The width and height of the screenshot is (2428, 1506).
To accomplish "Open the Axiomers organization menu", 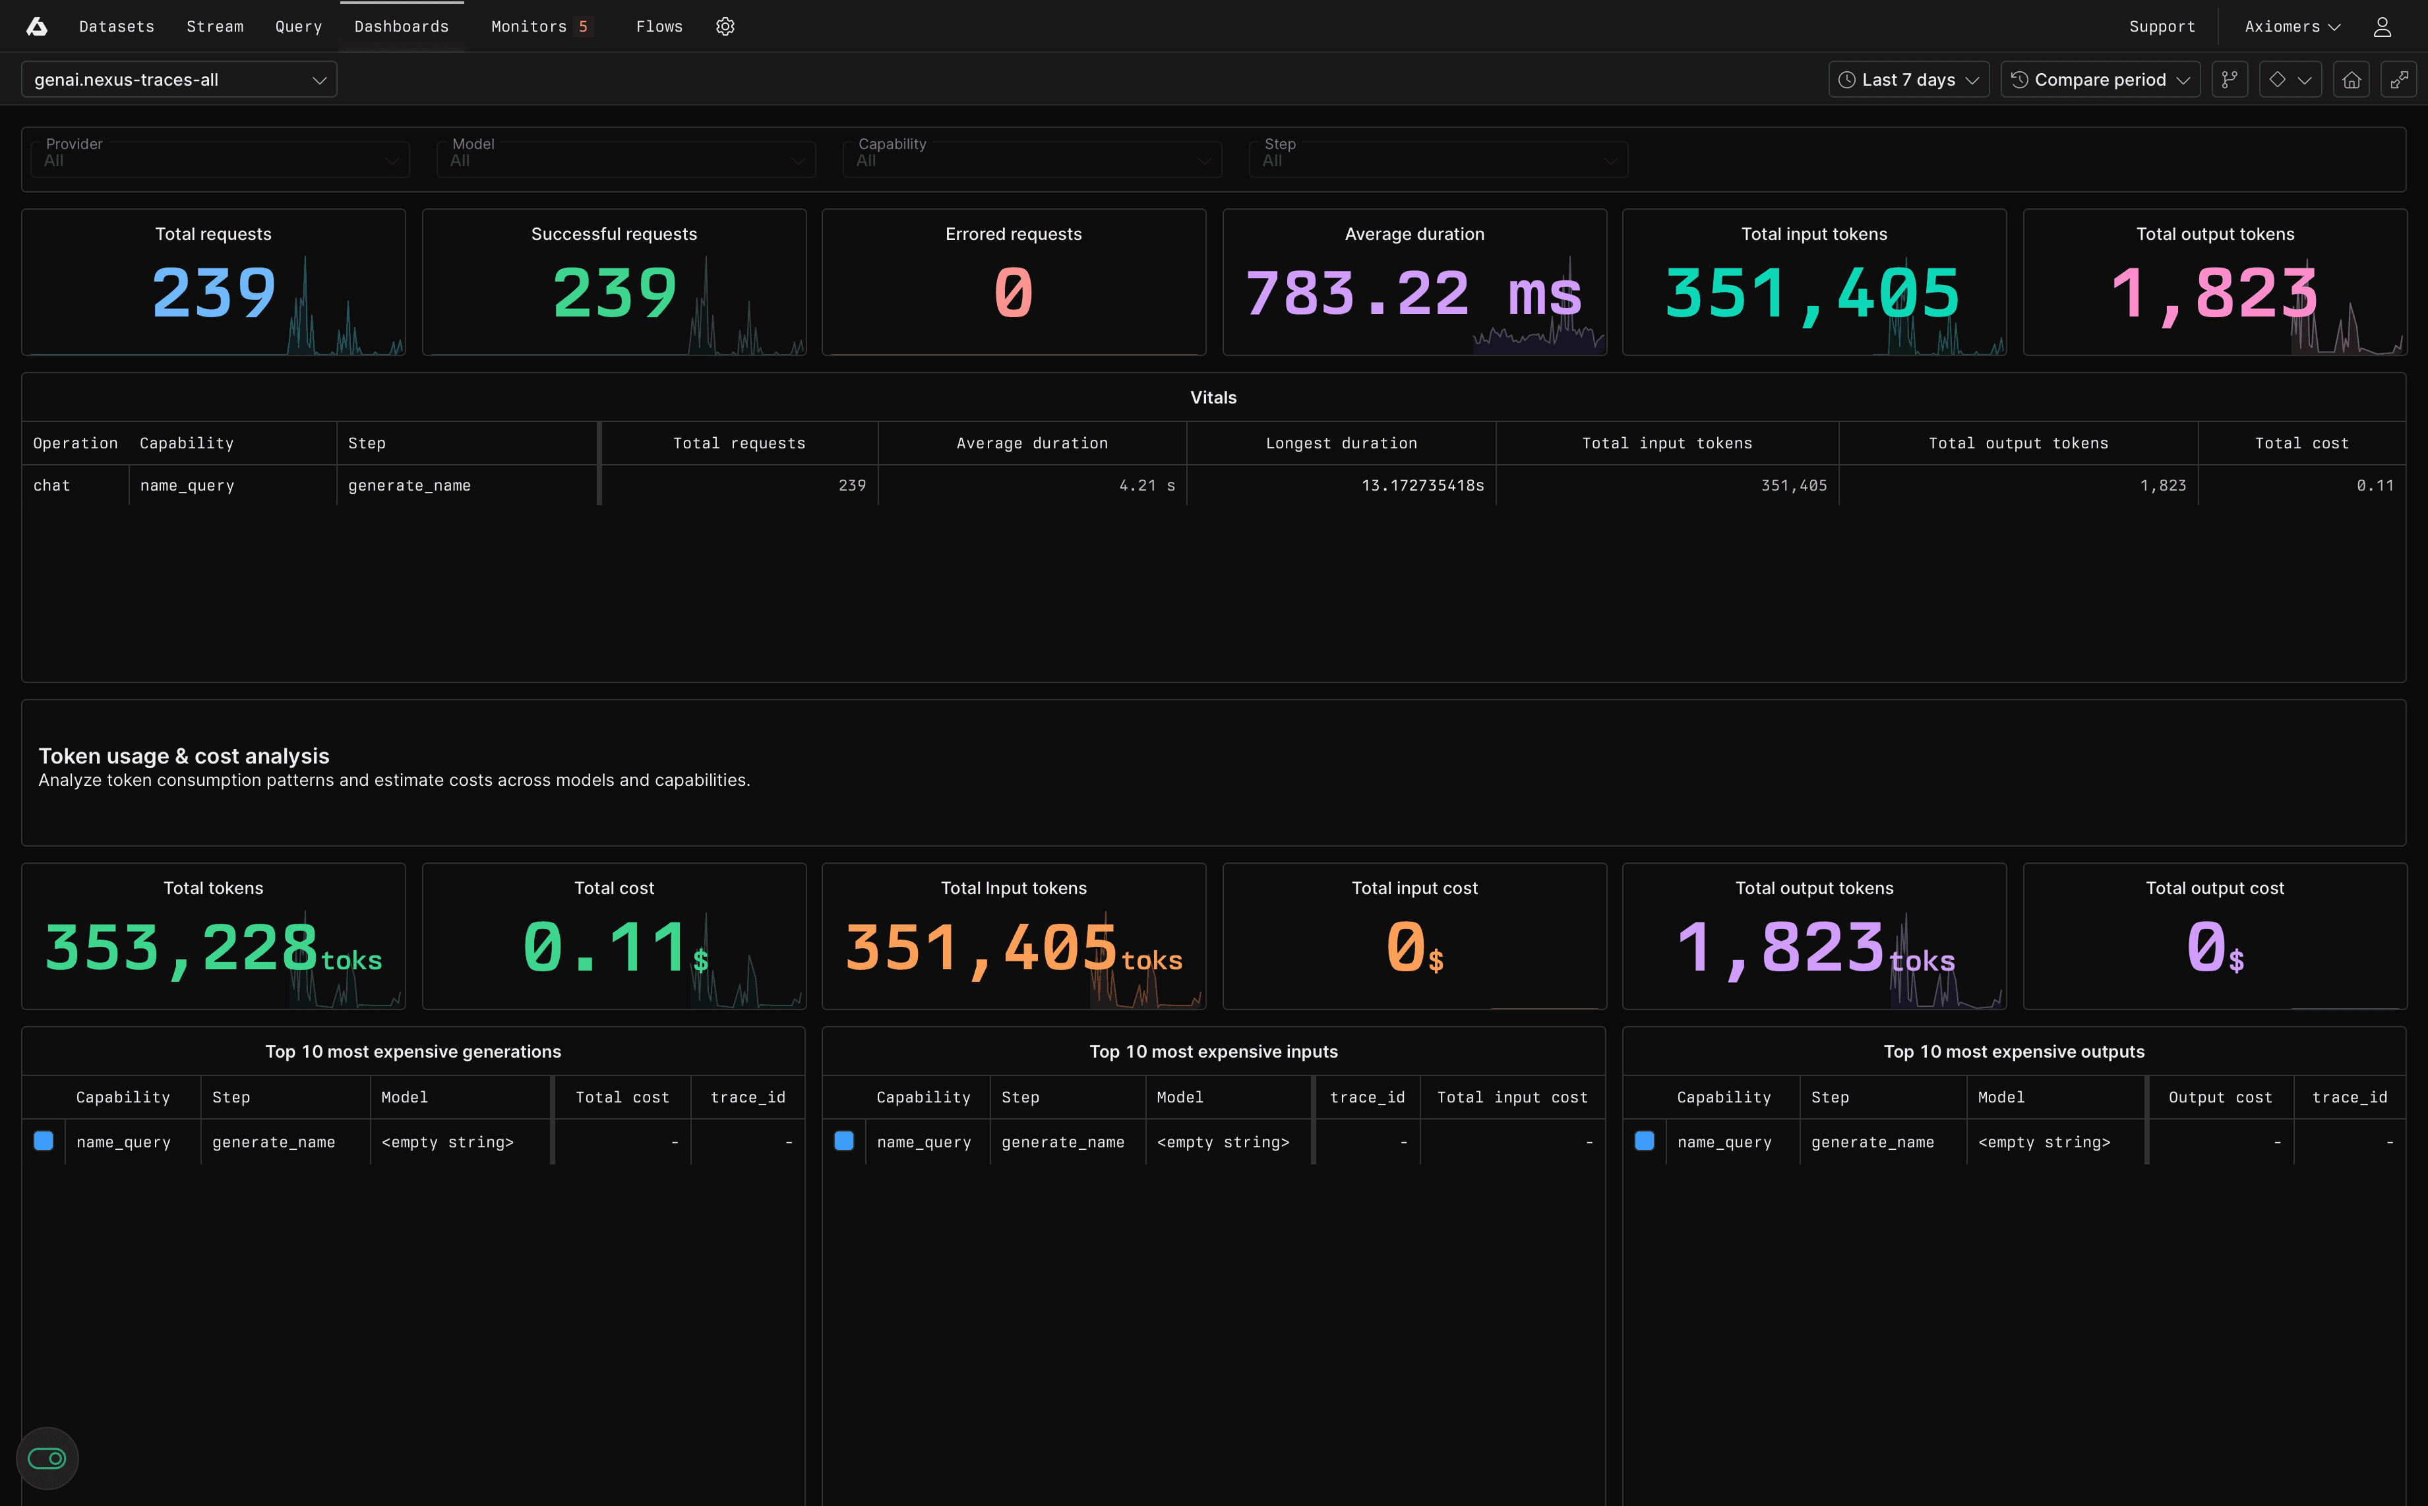I will [x=2291, y=27].
